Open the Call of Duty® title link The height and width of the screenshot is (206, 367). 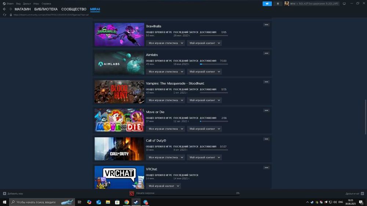(156, 141)
